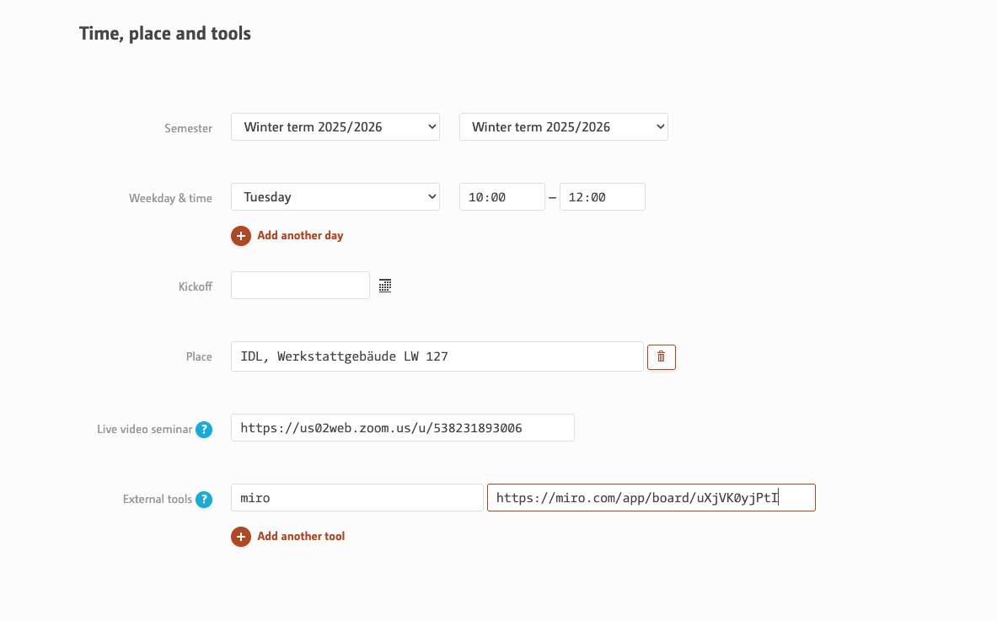Click the Add another tool link
Image resolution: width=997 pixels, height=621 pixels.
301,537
